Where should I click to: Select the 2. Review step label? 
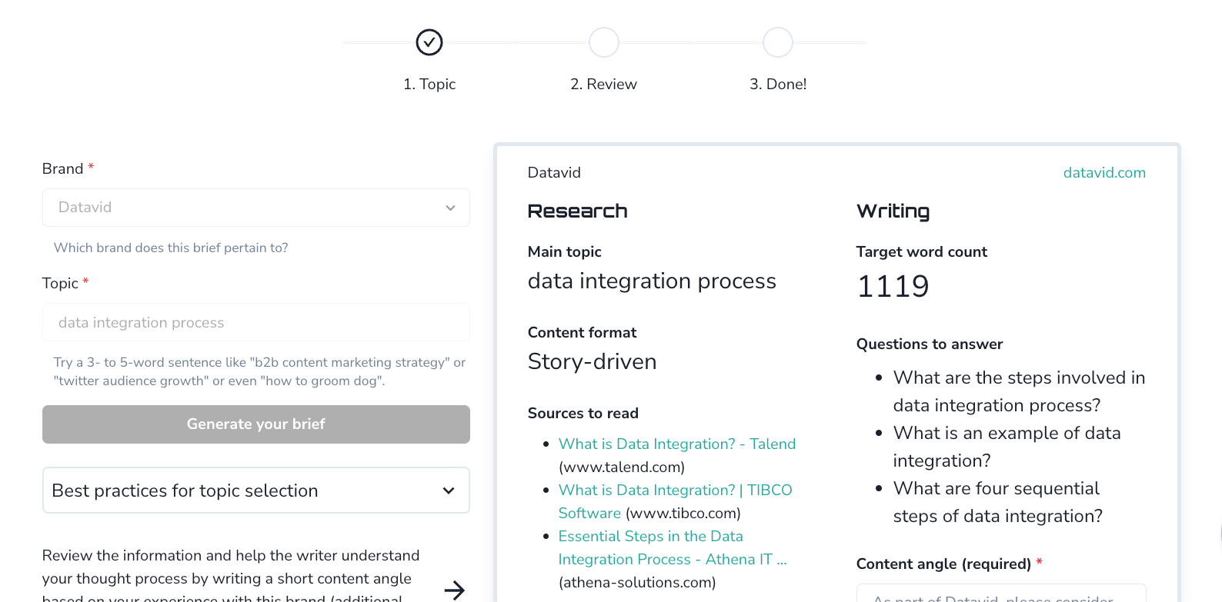pyautogui.click(x=604, y=84)
